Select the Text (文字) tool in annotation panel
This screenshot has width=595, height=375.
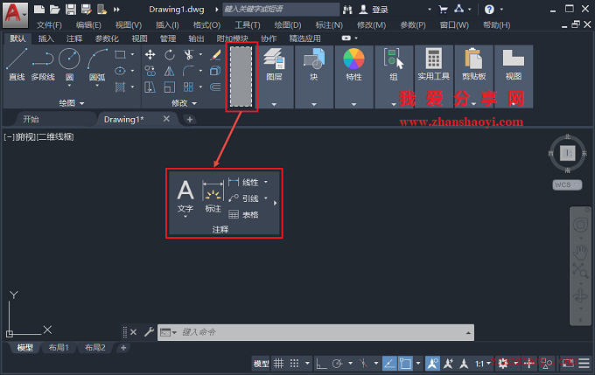click(185, 198)
